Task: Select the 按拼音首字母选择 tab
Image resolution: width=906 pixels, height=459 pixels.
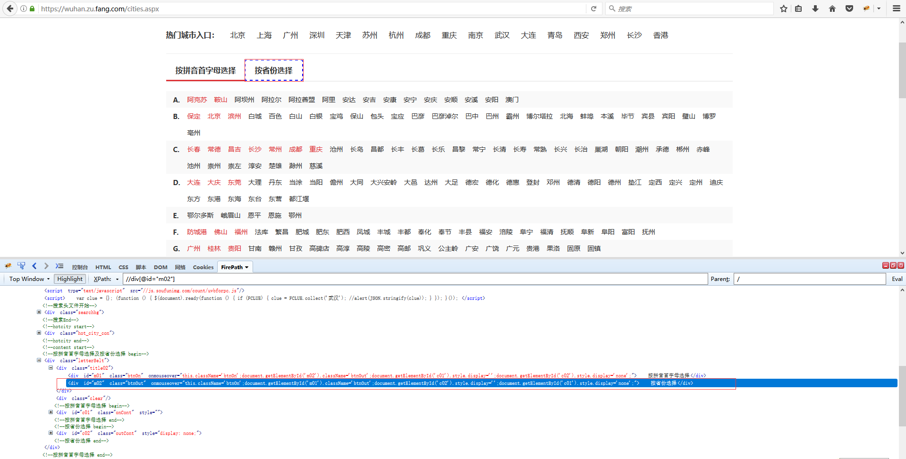Action: (x=205, y=70)
